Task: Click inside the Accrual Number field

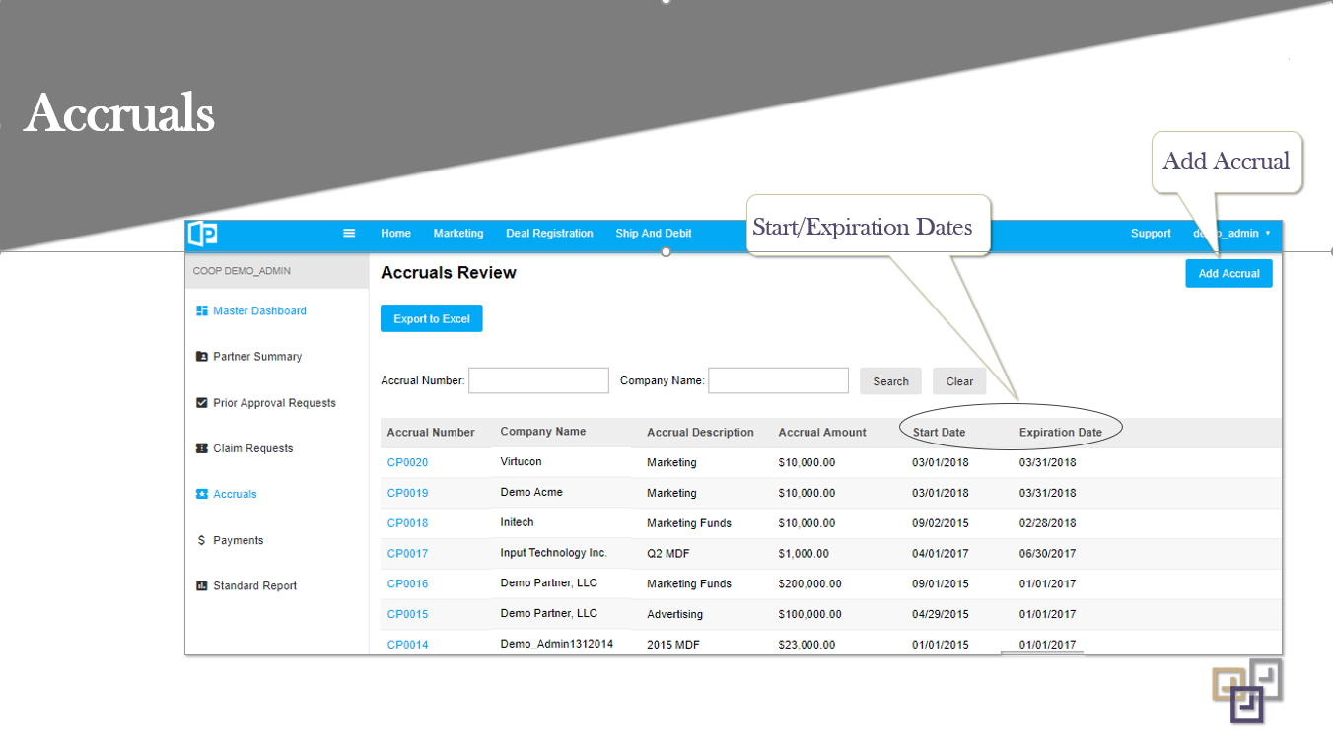Action: 538,379
